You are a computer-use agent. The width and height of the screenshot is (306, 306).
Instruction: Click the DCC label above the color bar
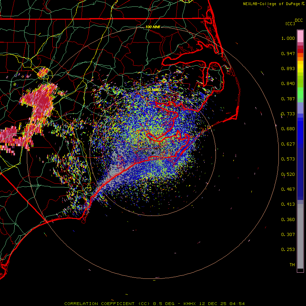(x=299, y=20)
